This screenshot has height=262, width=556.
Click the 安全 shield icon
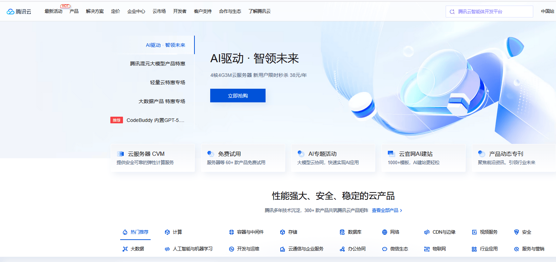click(x=516, y=232)
